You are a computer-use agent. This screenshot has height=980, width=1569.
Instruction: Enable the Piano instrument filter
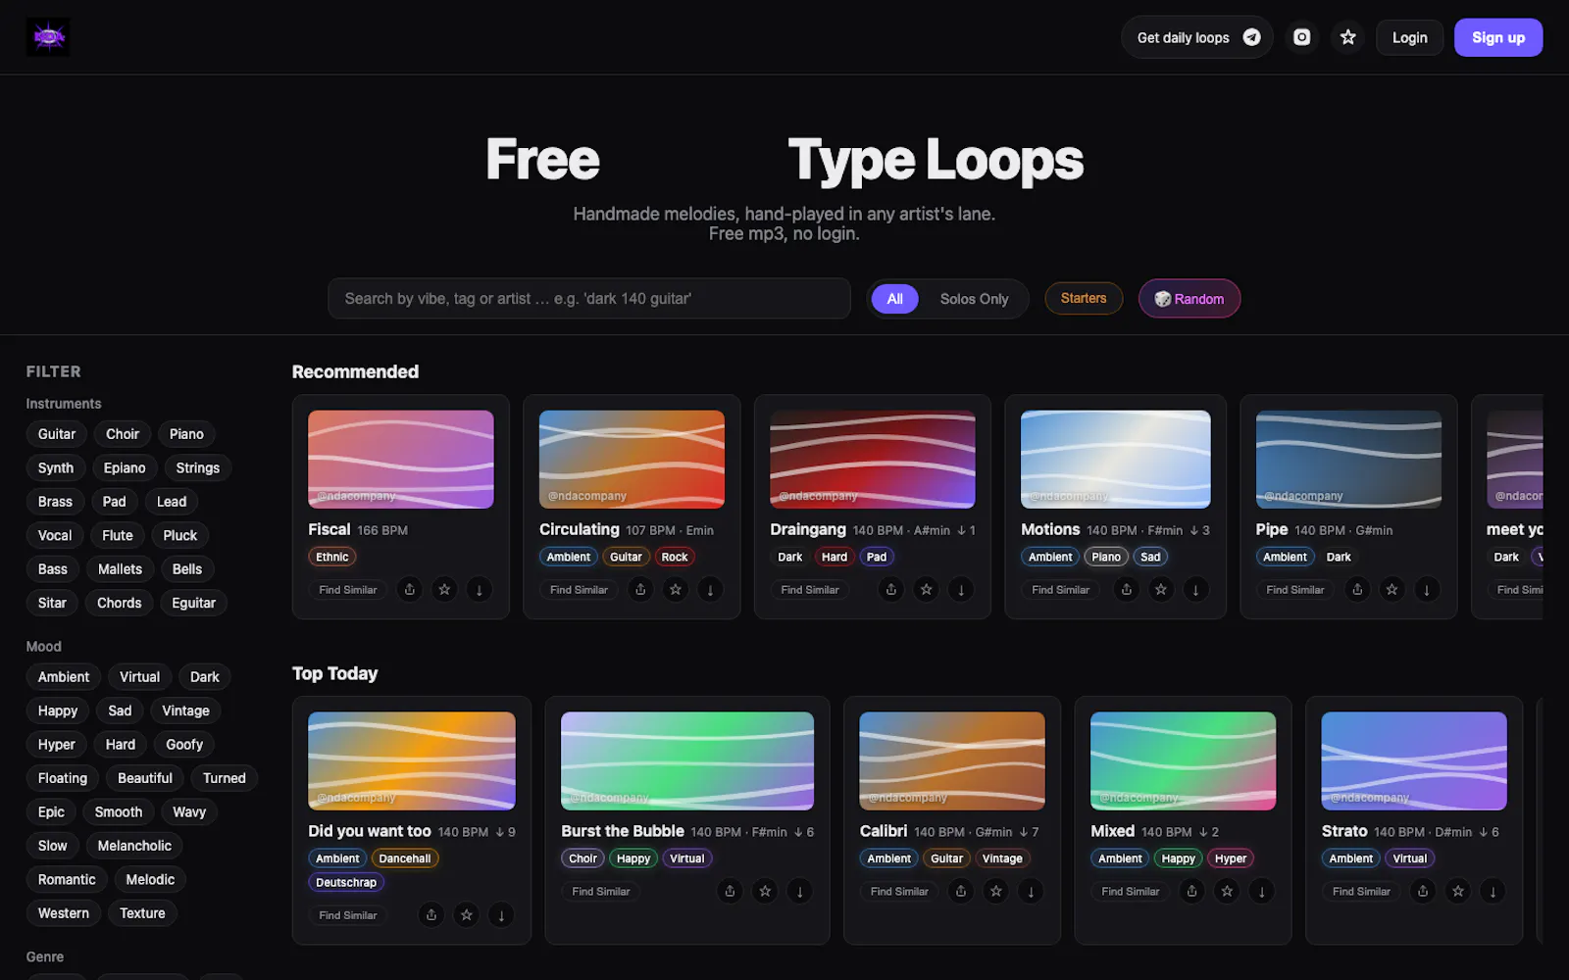(x=186, y=434)
